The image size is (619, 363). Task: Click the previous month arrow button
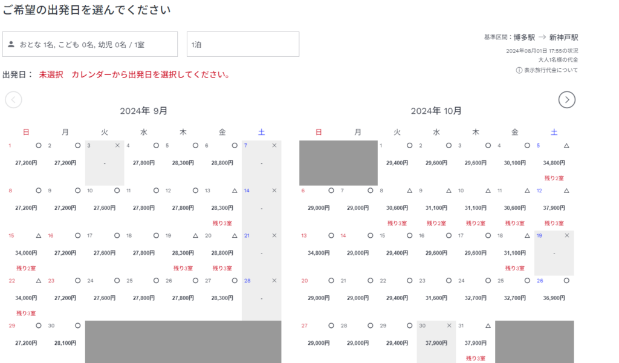point(13,100)
